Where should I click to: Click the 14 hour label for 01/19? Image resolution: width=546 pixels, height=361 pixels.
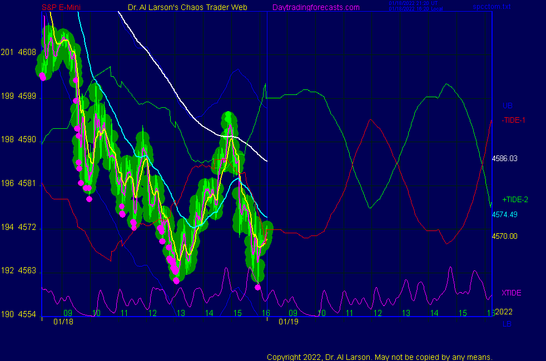click(434, 313)
